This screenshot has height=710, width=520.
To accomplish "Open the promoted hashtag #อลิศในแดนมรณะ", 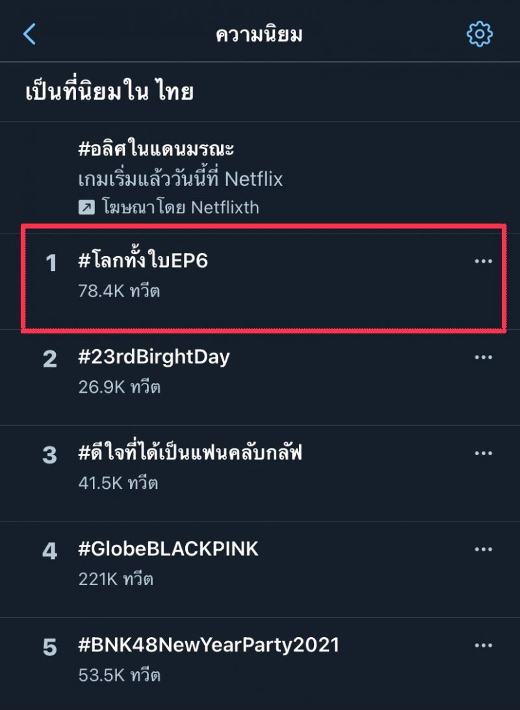I will tap(156, 149).
